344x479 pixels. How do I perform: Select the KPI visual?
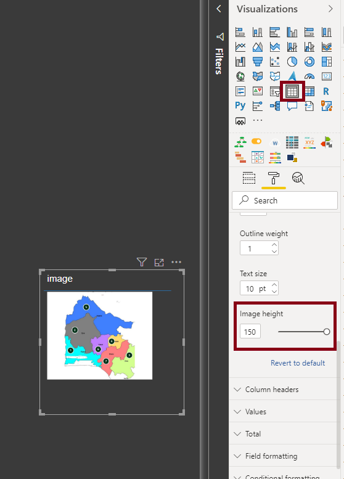[x=258, y=91]
